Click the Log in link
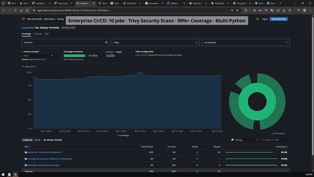Viewport: 314px width, 177px height. [265, 19]
